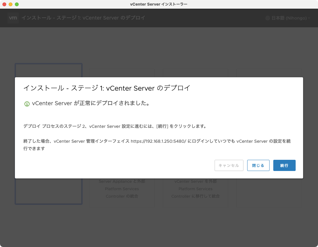Click the globe icon beside 日本語
This screenshot has height=247, width=318.
[267, 18]
